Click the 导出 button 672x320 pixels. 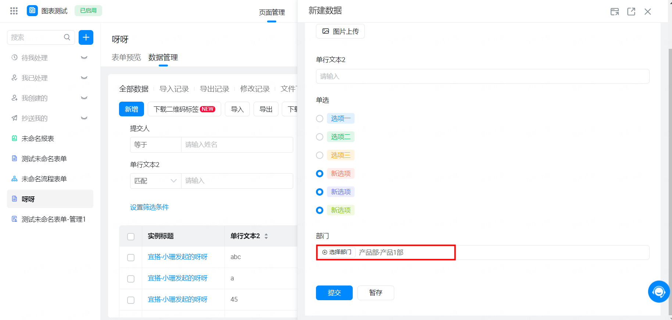(266, 109)
